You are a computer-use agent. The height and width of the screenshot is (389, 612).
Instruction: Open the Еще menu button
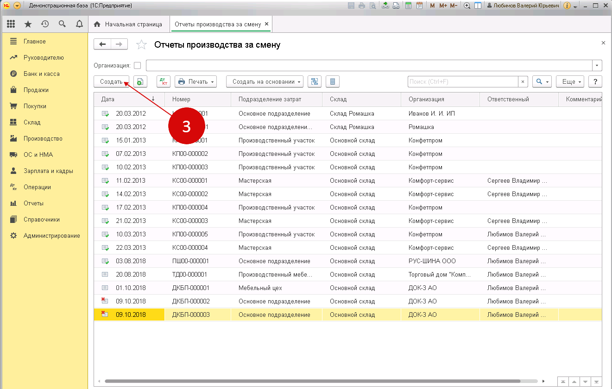570,82
